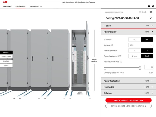156x117 pixels.
Task: Select the IEC standard option
Action: tap(147, 40)
